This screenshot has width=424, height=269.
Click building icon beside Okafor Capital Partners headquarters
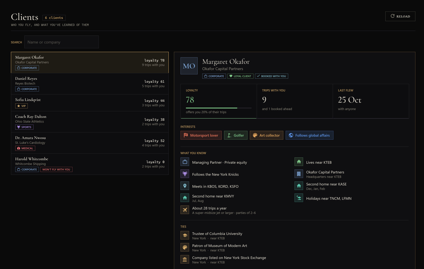pyautogui.click(x=299, y=174)
